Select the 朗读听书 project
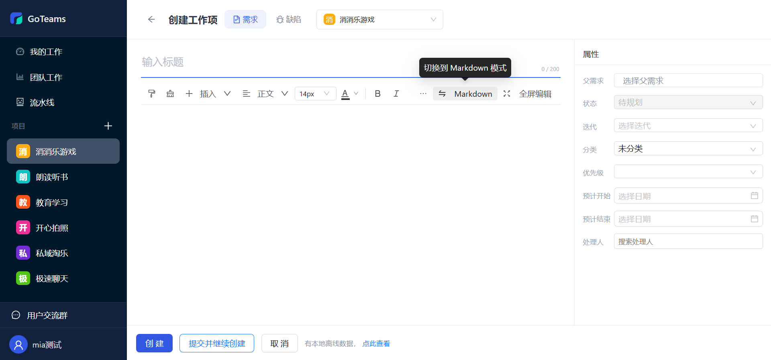771x360 pixels. pyautogui.click(x=63, y=177)
